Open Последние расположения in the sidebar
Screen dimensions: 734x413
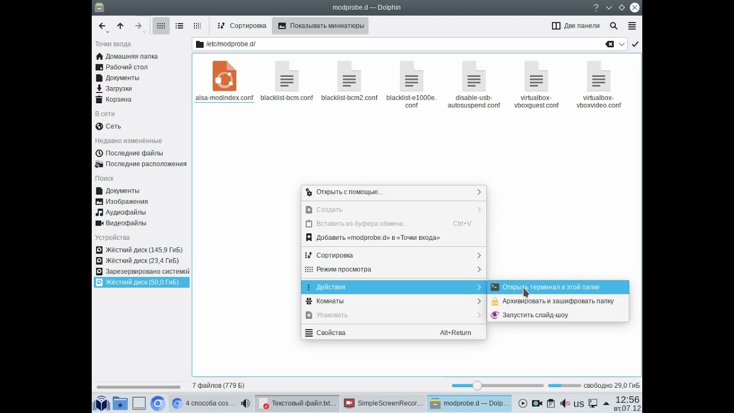(x=142, y=164)
